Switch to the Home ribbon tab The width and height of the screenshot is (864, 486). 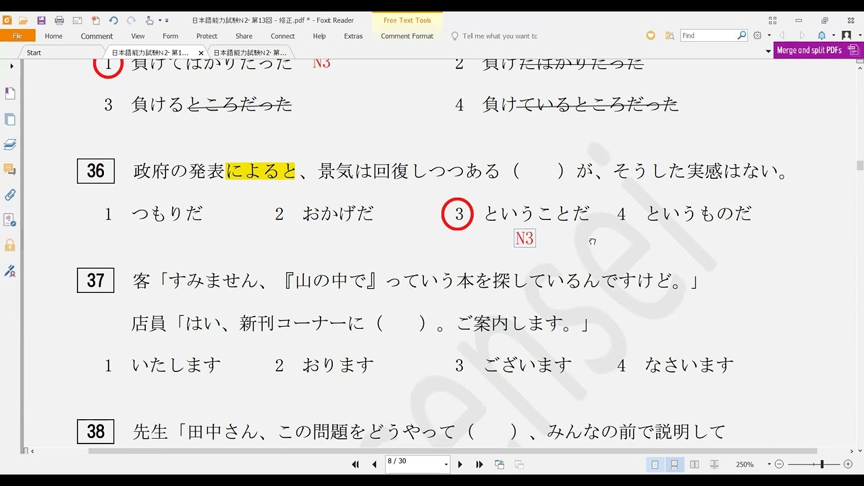pyautogui.click(x=53, y=36)
